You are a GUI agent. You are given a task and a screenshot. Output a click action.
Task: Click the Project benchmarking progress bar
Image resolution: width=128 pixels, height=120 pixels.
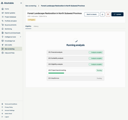[x=76, y=73]
